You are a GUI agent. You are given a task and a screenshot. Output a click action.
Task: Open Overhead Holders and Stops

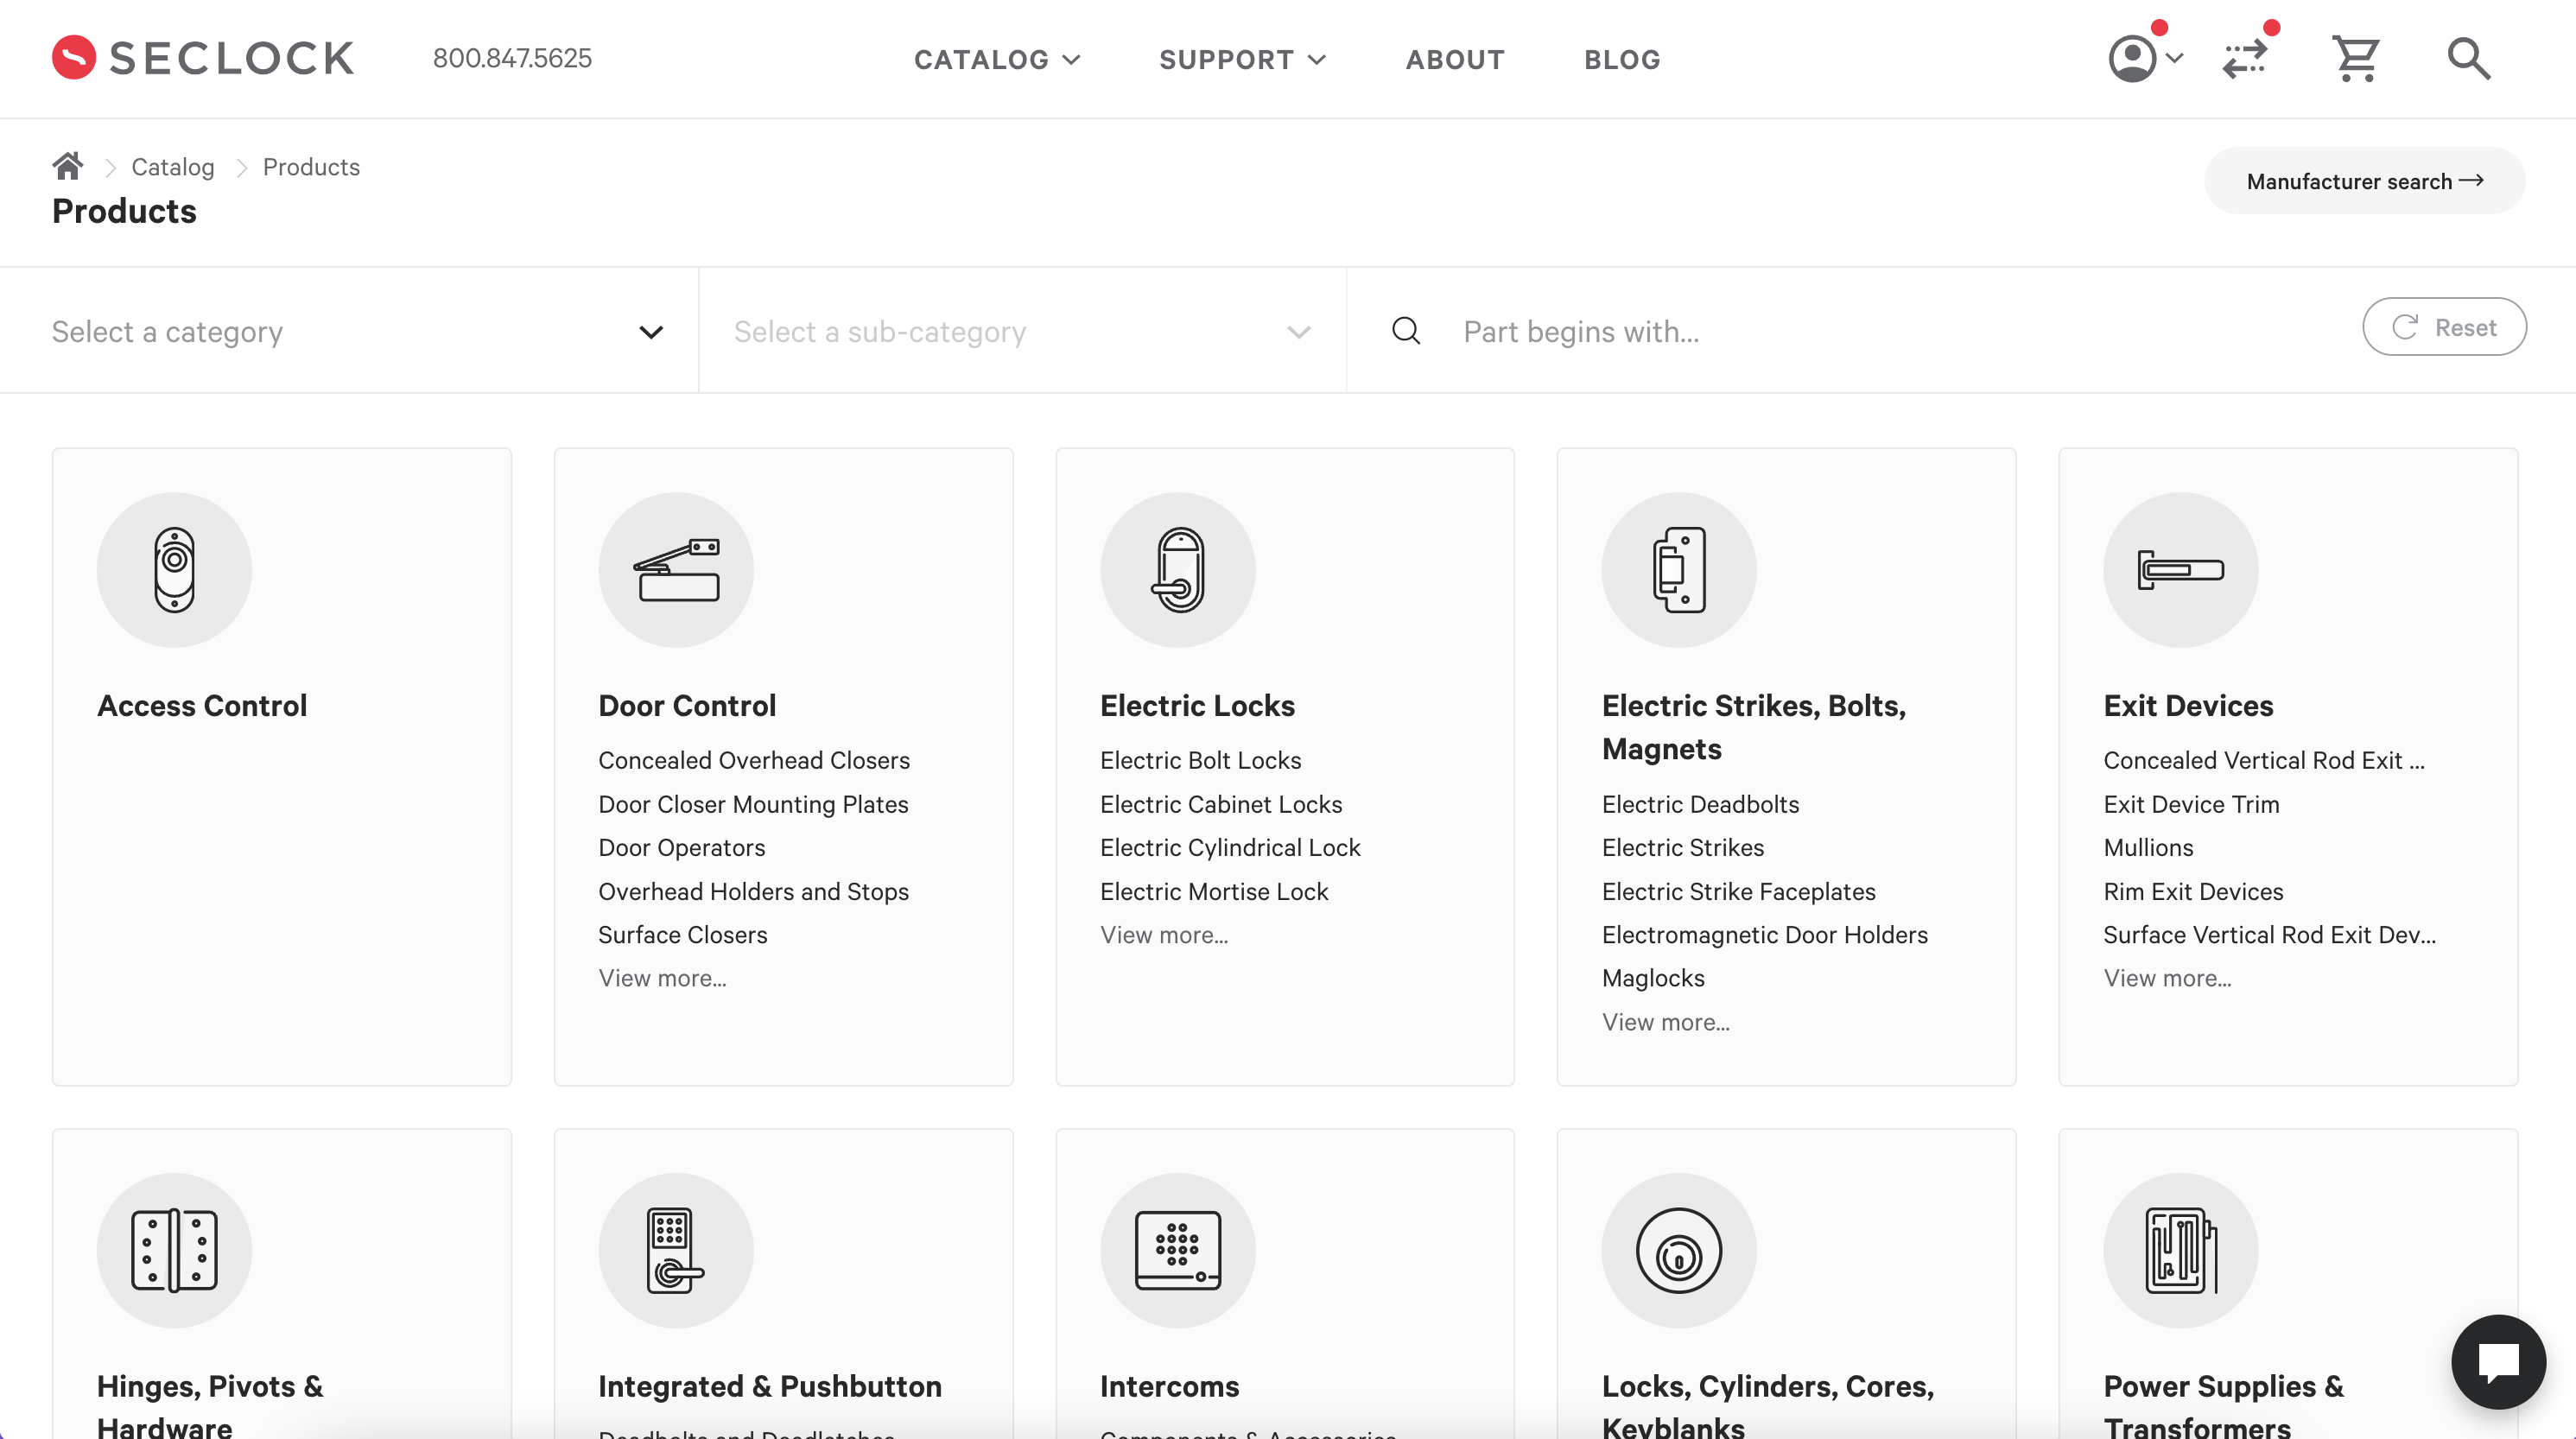[x=753, y=891]
